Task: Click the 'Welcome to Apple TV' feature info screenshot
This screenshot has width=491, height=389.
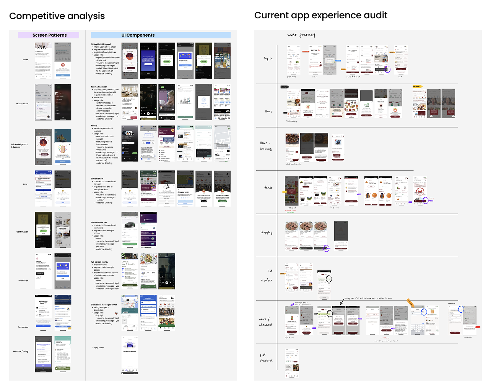Action: tap(43, 312)
